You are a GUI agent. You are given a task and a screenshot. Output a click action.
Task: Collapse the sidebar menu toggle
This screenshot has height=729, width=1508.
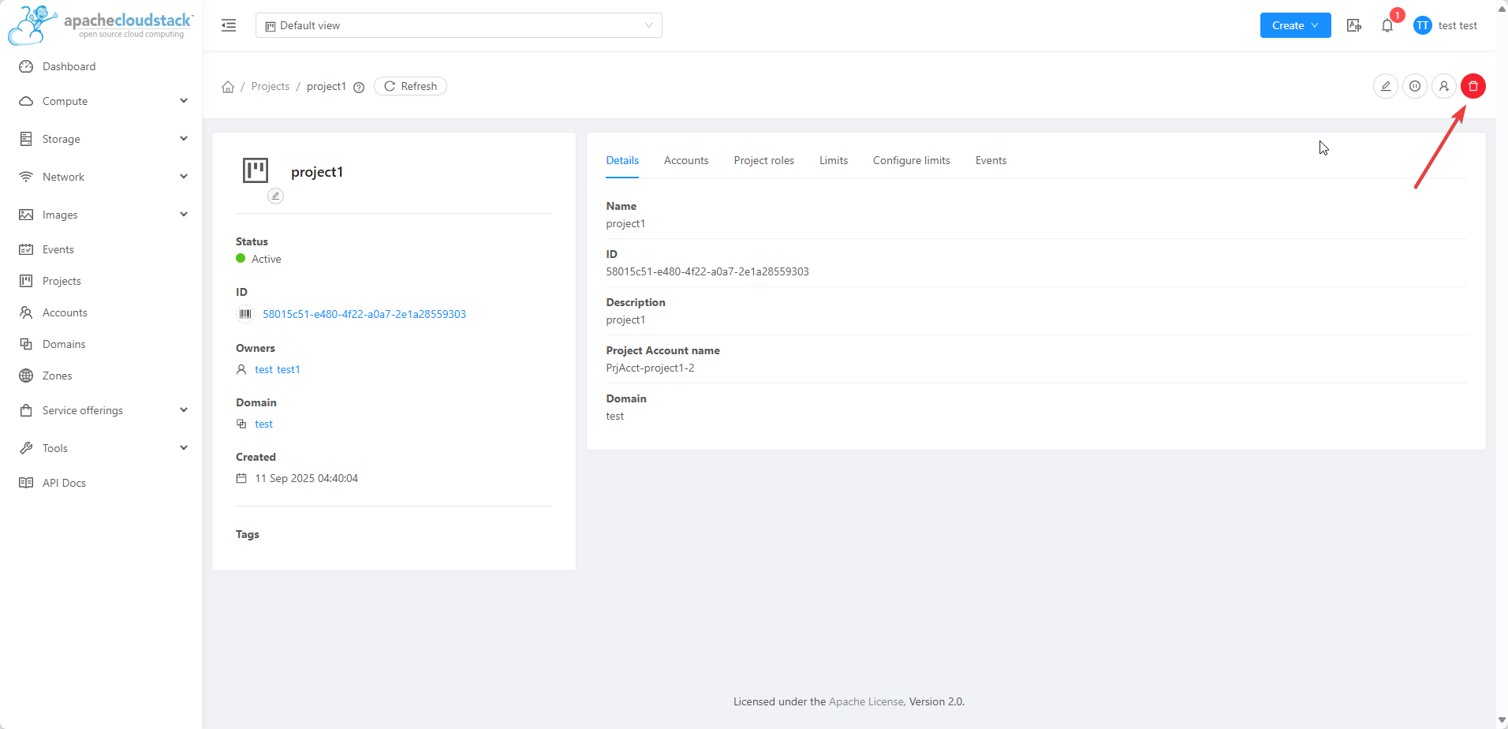(229, 25)
